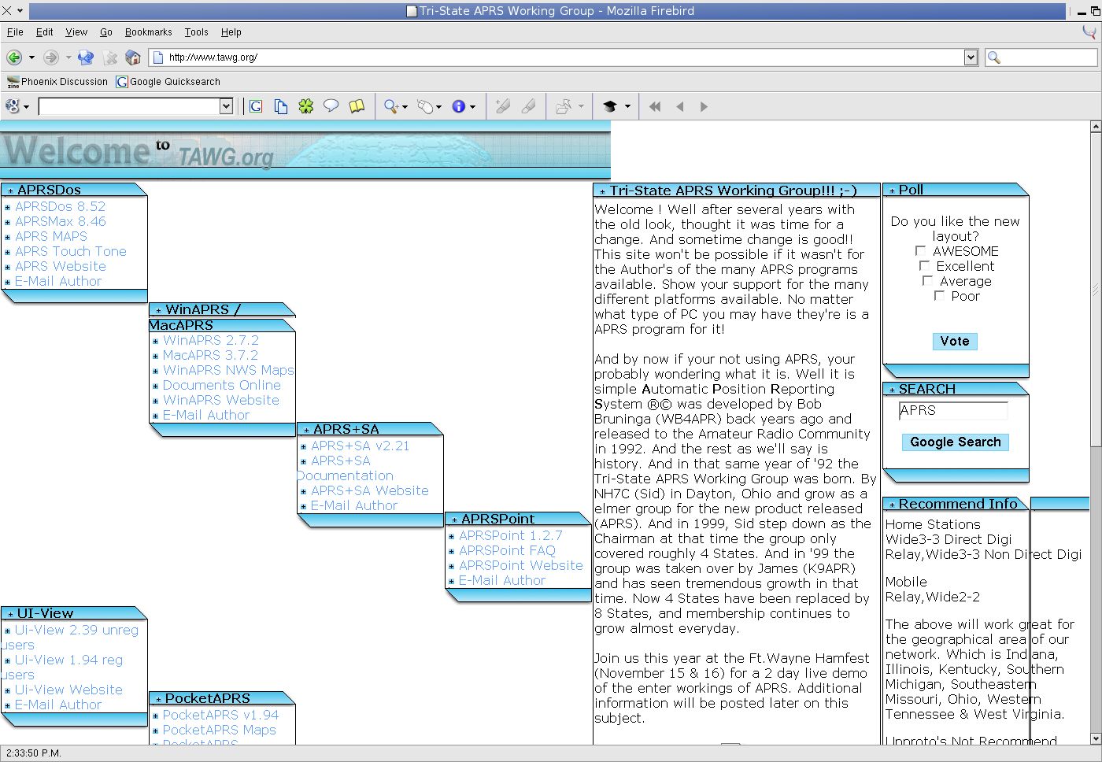
Task: Open the Bookmarks menu
Action: point(148,32)
